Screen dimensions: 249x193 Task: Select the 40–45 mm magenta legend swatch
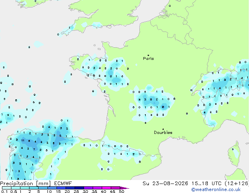[x=106, y=188]
